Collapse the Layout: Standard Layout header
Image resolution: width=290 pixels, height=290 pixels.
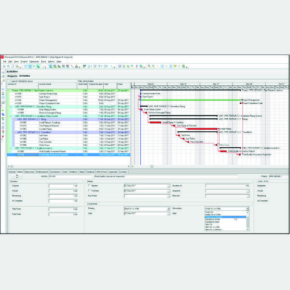tap(8, 81)
